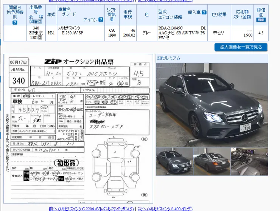Screen dimensions: 280x211
Task: Click help icon next to 輸入車 label
Action: click(x=204, y=12)
